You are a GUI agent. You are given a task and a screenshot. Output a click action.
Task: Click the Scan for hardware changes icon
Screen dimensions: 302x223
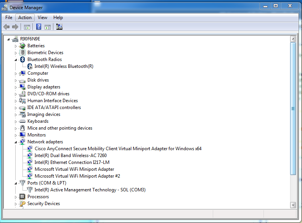[59, 27]
